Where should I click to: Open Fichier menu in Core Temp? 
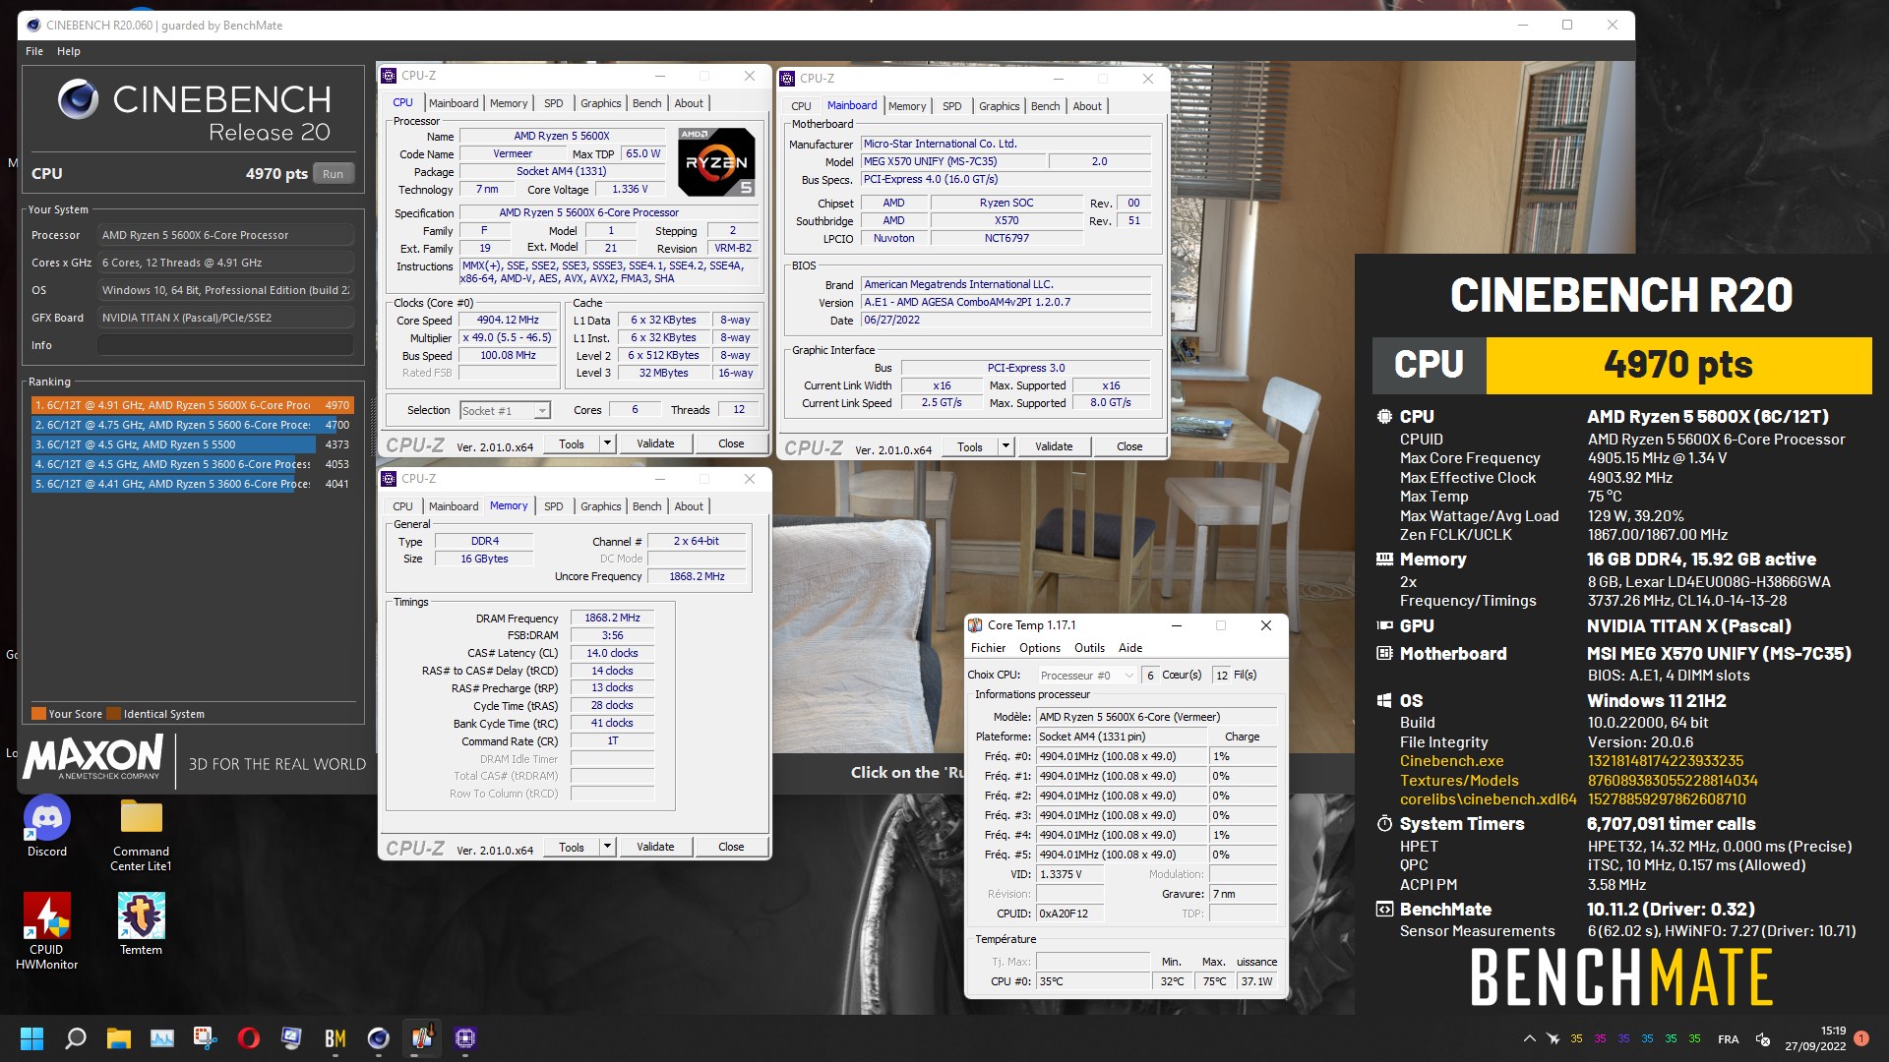coord(988,648)
